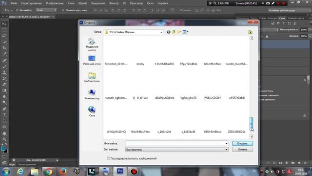
Task: Select the Healing Brush tool
Action: coord(4,60)
